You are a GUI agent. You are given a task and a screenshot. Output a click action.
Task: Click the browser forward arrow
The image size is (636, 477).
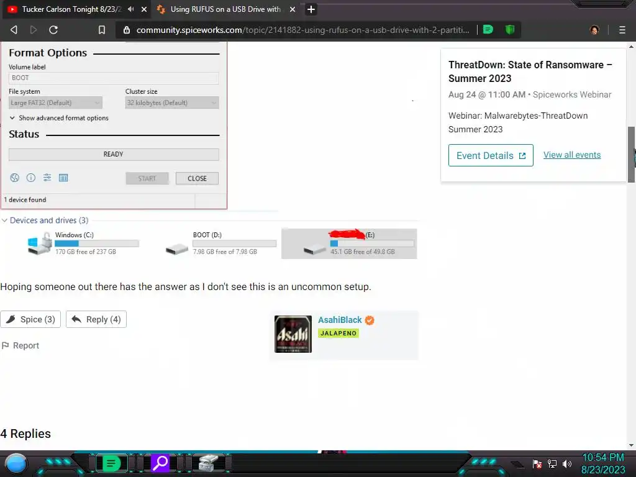(x=34, y=30)
